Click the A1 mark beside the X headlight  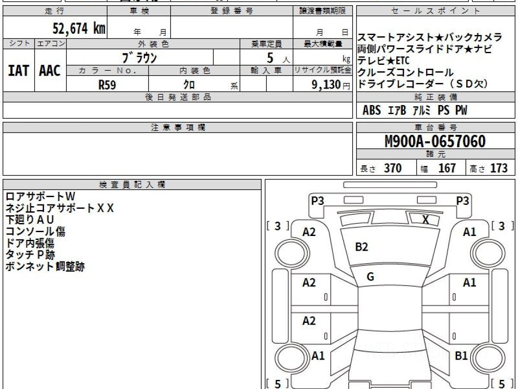point(470,232)
